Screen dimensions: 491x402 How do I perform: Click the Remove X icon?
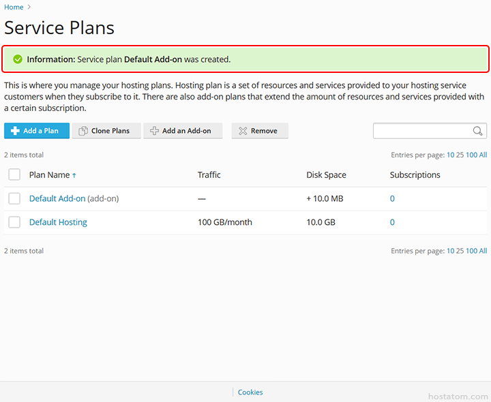click(243, 131)
